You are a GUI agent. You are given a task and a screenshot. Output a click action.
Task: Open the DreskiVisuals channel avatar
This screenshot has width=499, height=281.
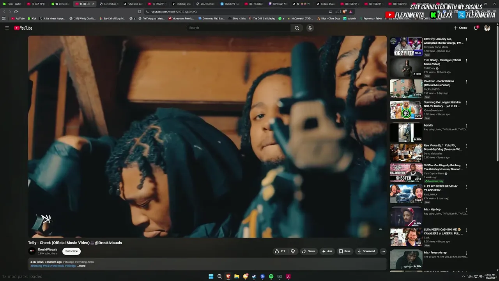(32, 251)
